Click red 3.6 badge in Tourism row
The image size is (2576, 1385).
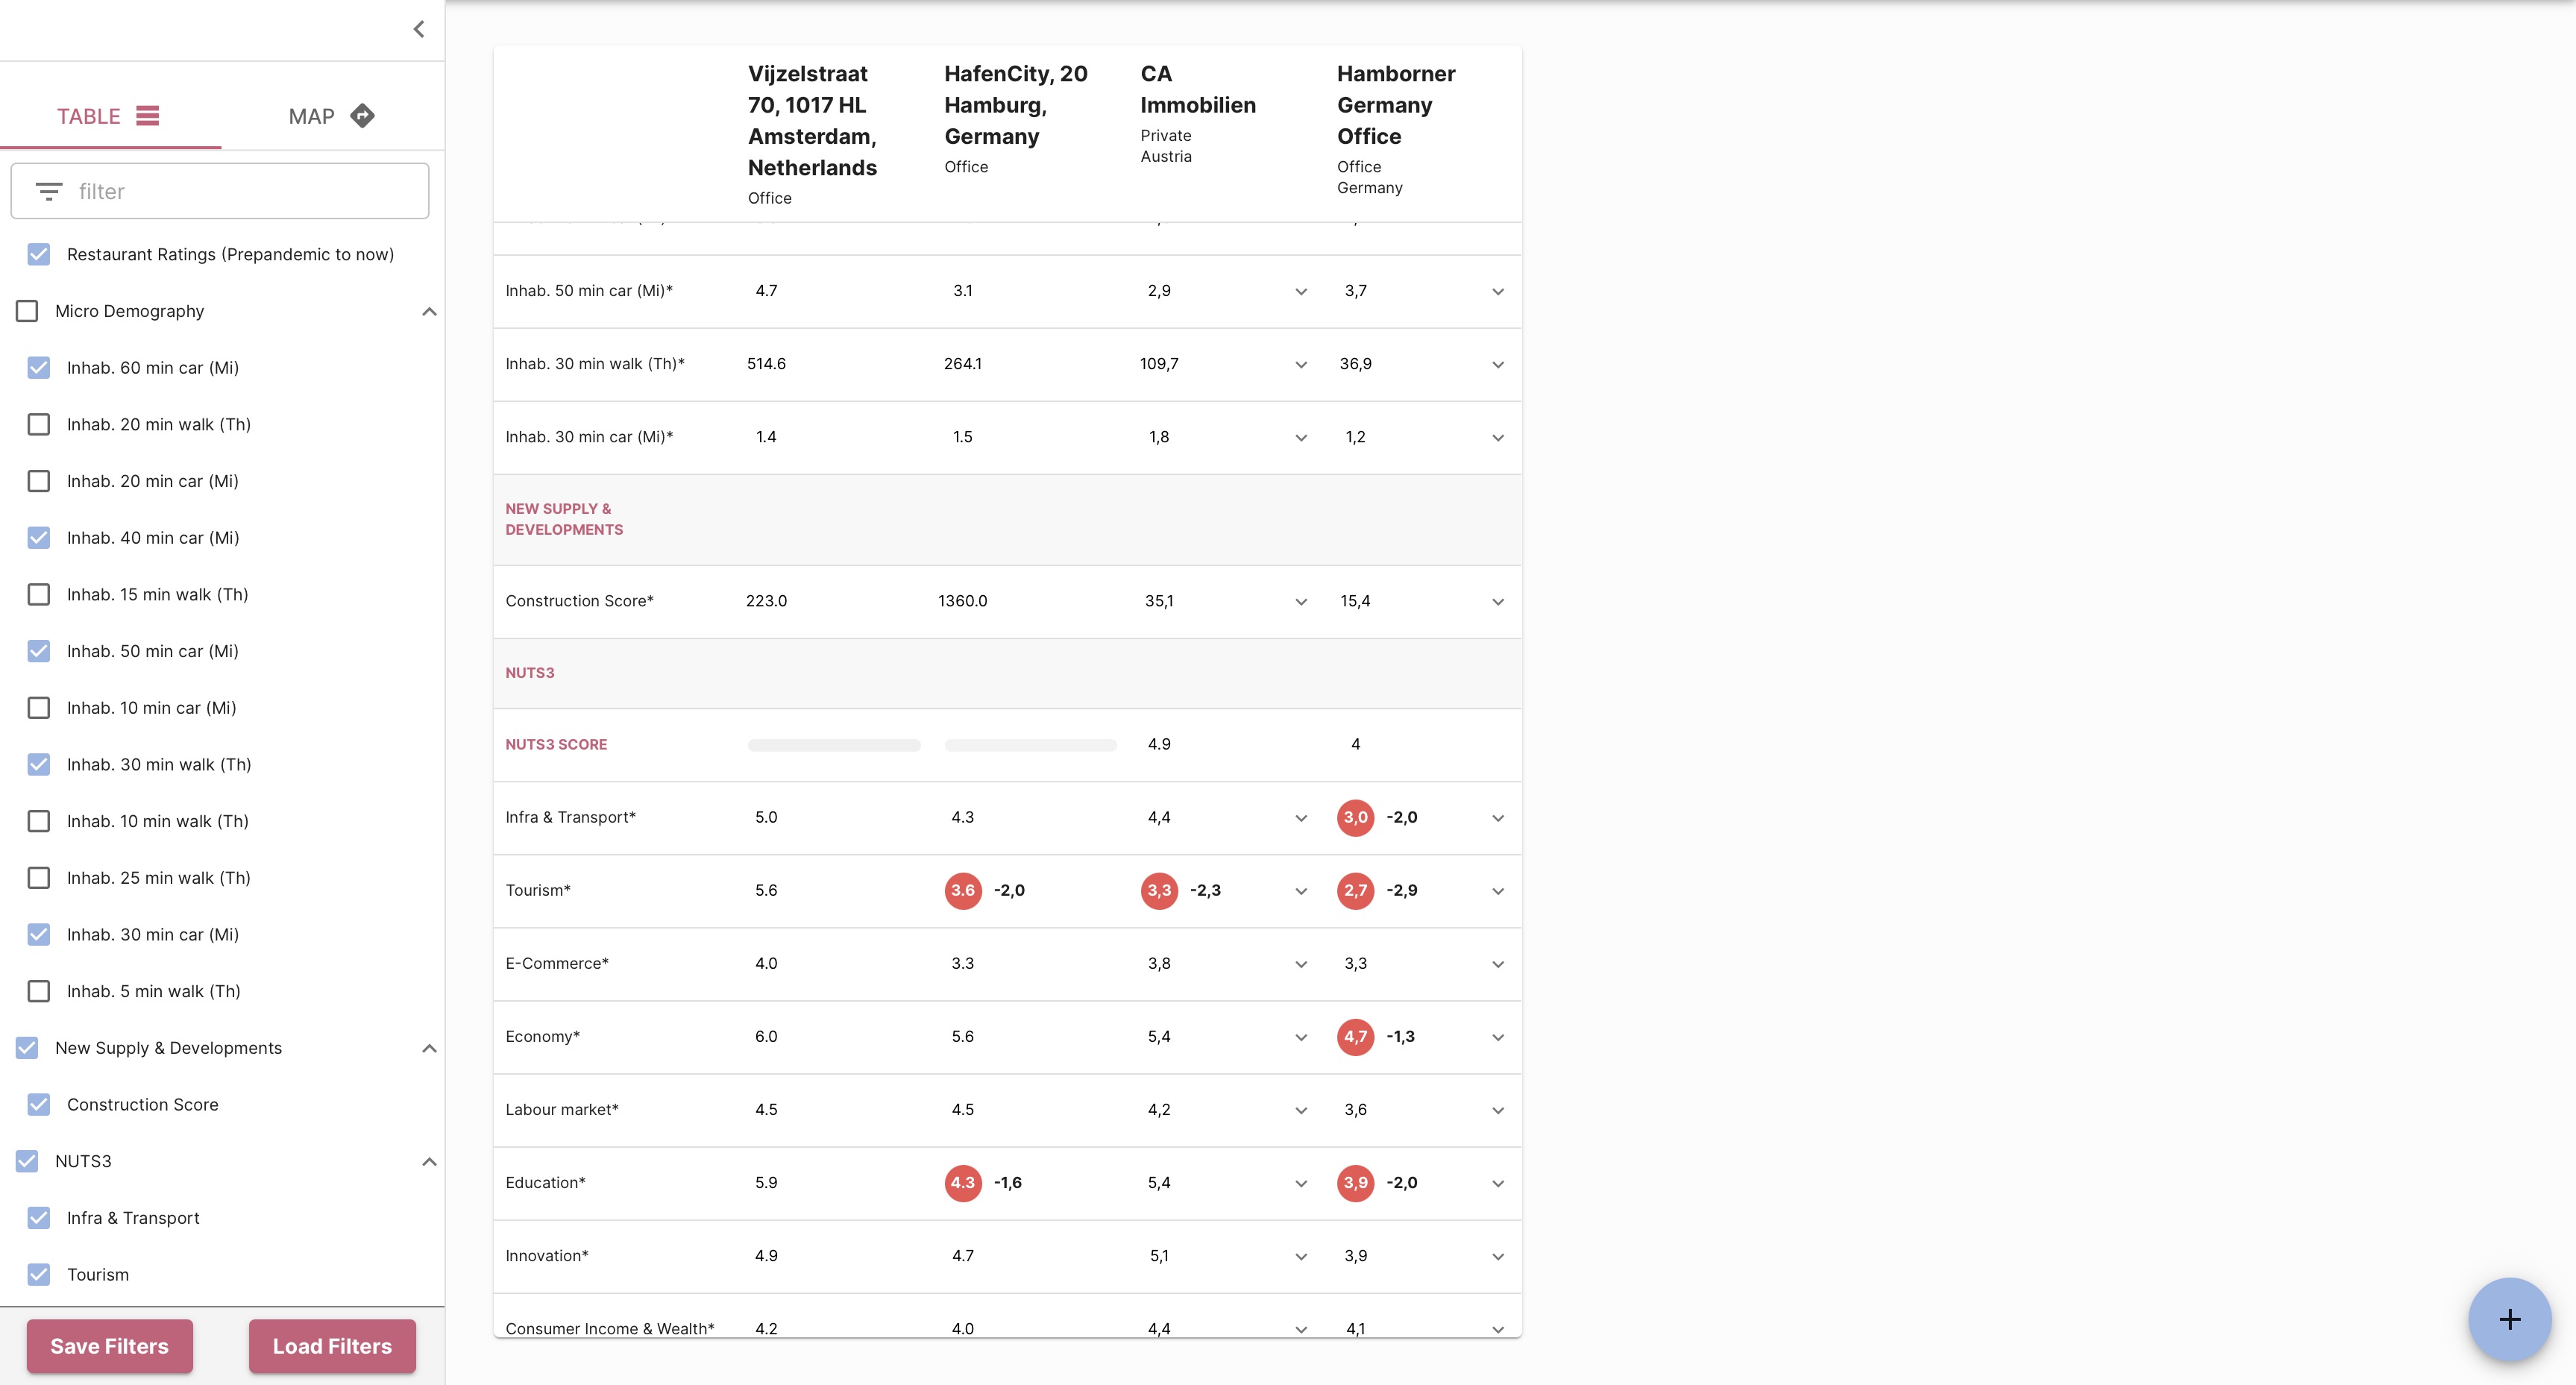tap(962, 890)
